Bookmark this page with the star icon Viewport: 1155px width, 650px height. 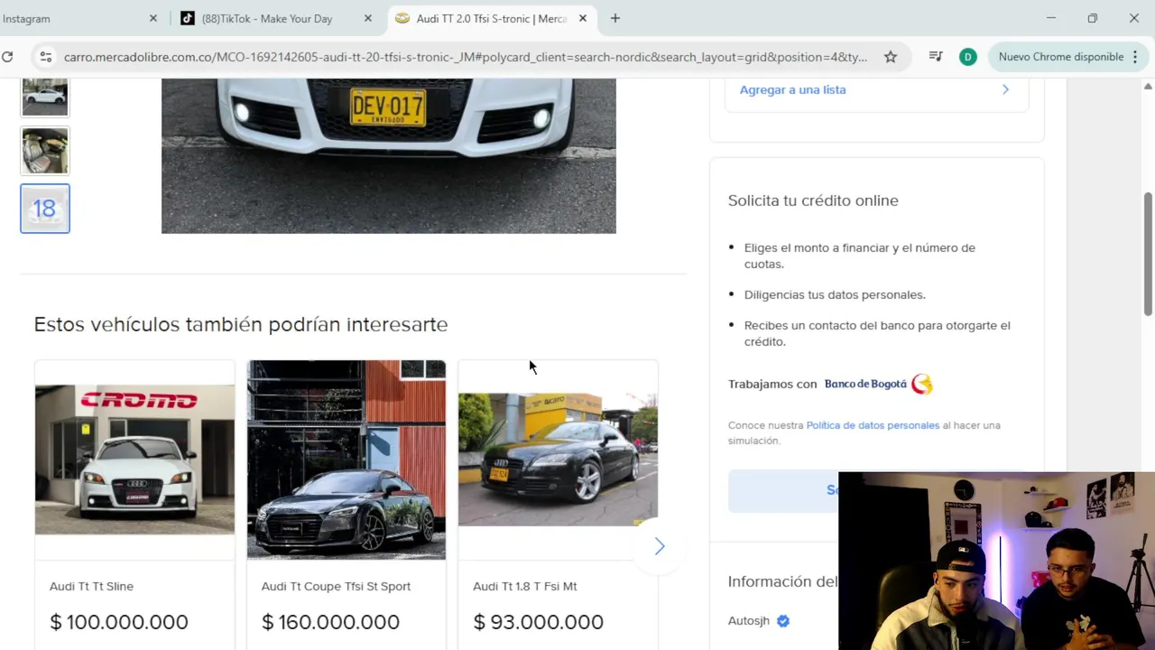[891, 57]
